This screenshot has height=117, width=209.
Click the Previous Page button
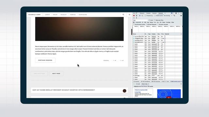(39, 73)
